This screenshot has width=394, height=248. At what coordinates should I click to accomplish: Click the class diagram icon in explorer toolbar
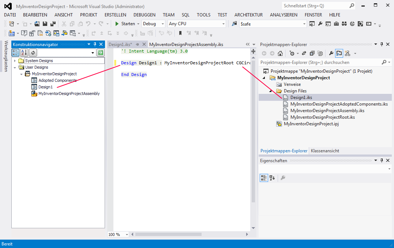pyautogui.click(x=348, y=53)
